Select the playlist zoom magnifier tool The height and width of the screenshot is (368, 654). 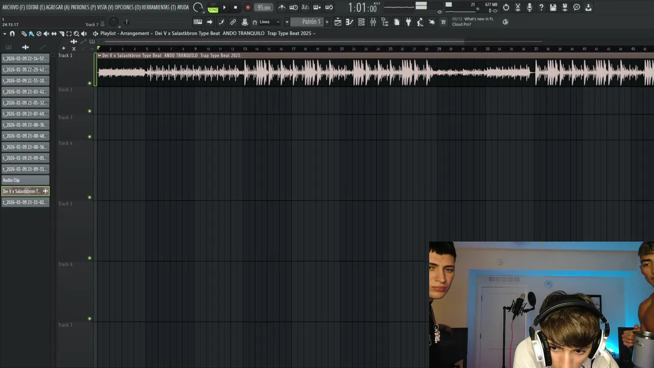76,34
